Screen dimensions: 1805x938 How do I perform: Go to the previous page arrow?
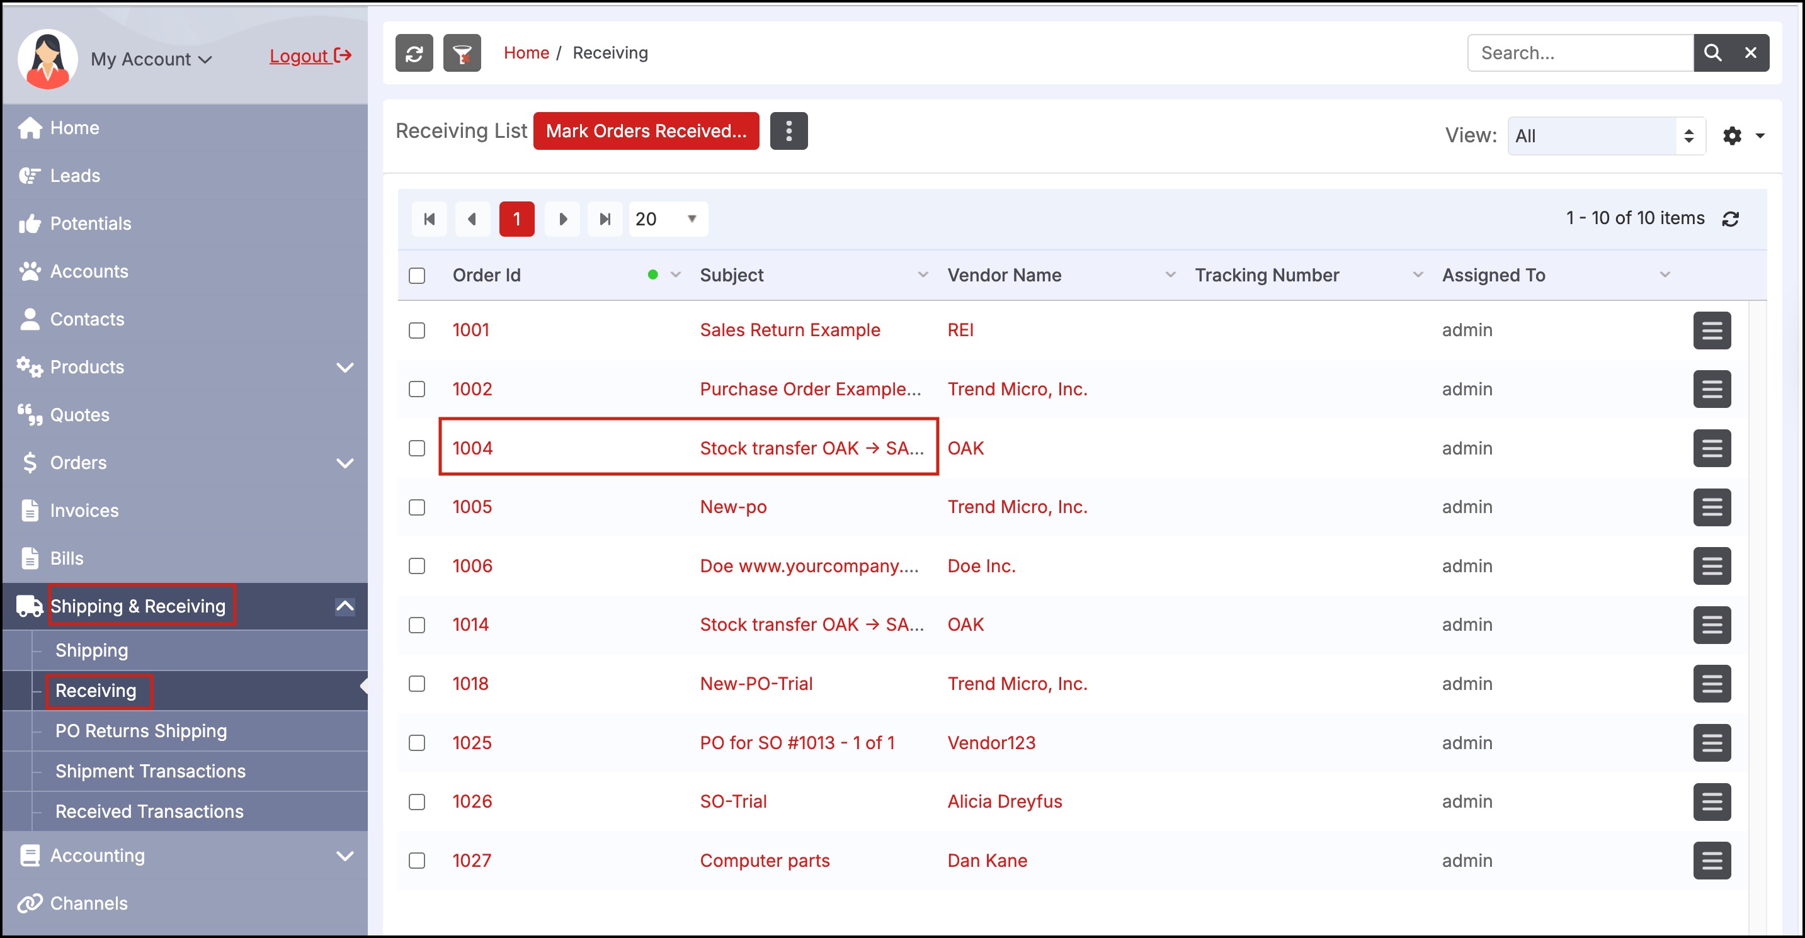[473, 219]
